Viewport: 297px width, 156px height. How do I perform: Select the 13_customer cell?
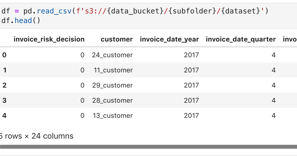[x=112, y=116]
